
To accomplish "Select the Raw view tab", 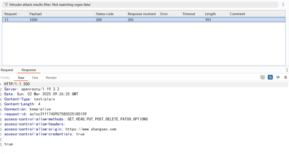I will click(x=21, y=78).
